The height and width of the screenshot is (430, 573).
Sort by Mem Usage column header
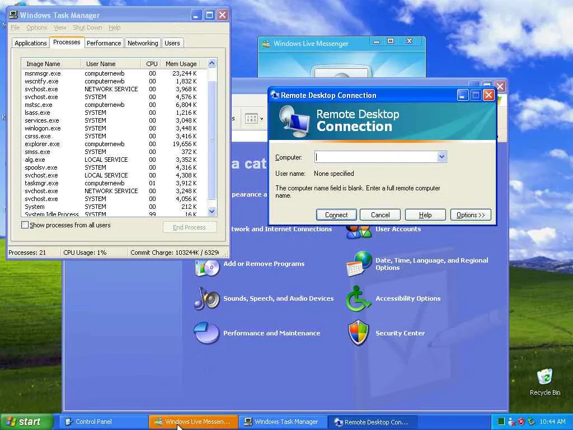coord(181,64)
